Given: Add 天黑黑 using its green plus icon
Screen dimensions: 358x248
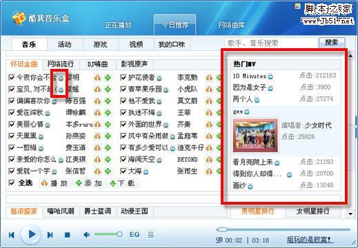Looking at the screenshot, I should 108,136.
